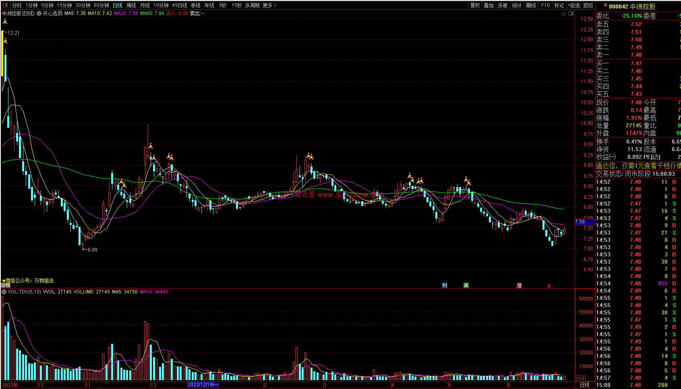Image resolution: width=681 pixels, height=389 pixels.
Task: Click the 12.21 high price sell-signal icon
Action: coord(5,21)
